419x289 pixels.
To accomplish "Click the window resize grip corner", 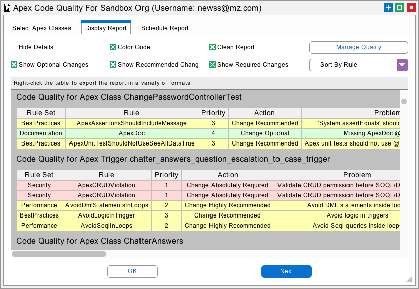I will (x=409, y=279).
